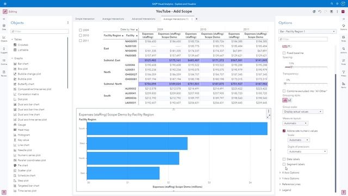Check the 2010 year filter checkbox

(x=80, y=35)
